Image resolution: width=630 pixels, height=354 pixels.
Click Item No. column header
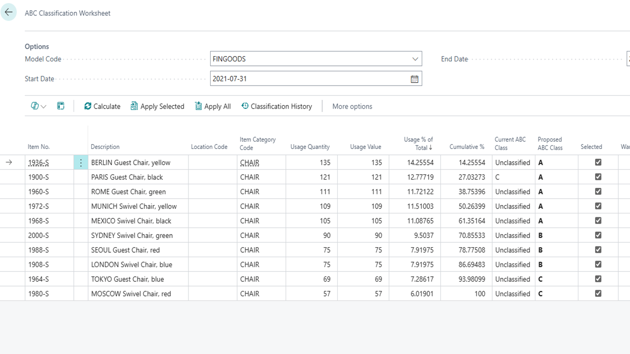tap(38, 147)
